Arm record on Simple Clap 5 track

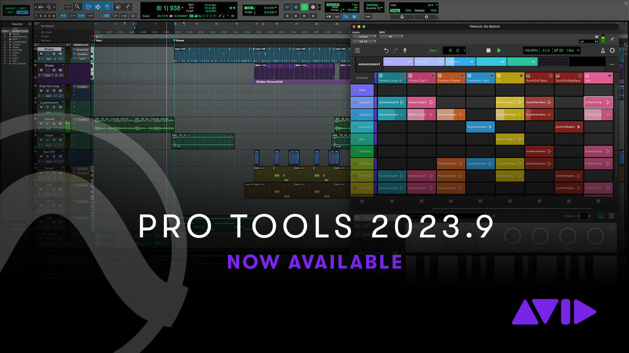(432, 76)
